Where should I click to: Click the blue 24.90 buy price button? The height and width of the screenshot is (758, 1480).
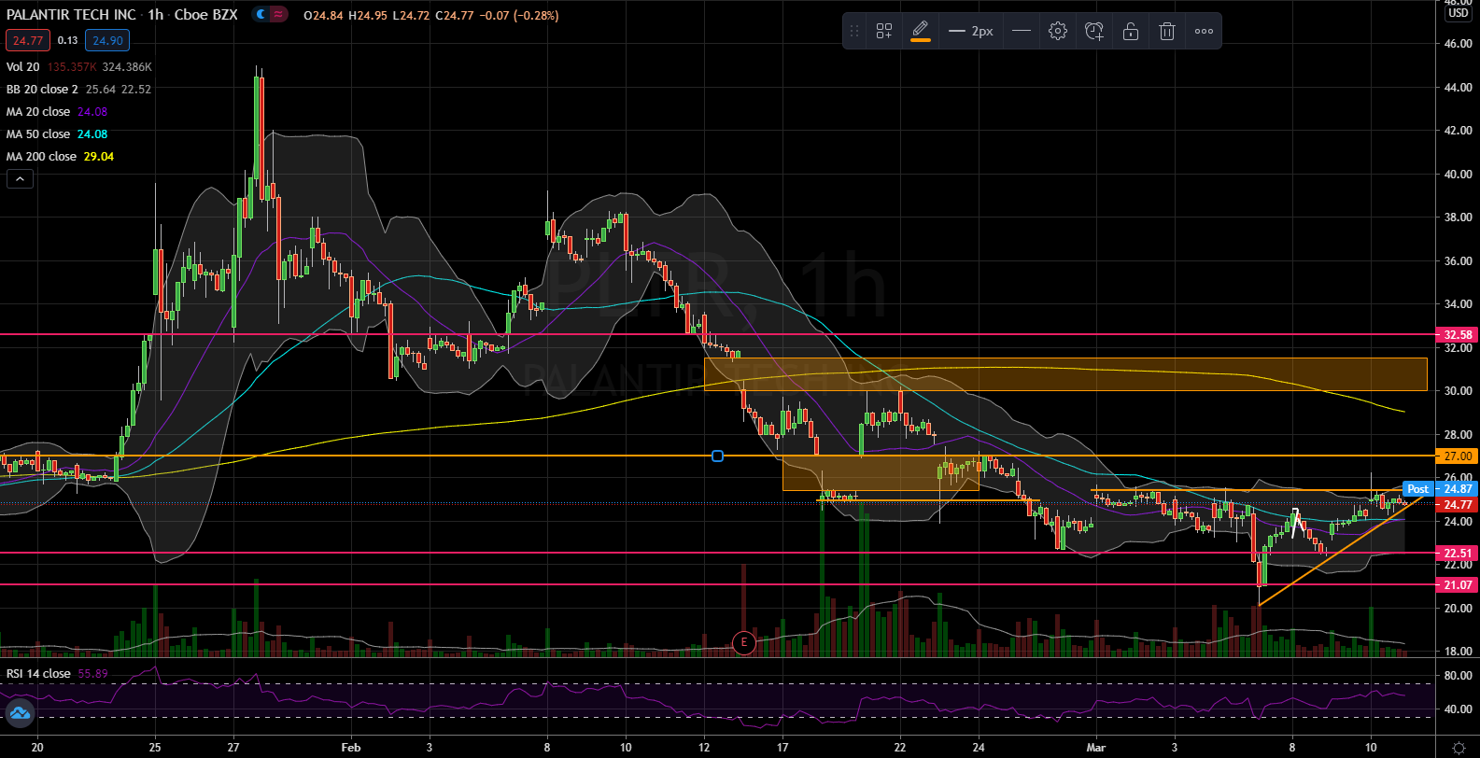107,40
